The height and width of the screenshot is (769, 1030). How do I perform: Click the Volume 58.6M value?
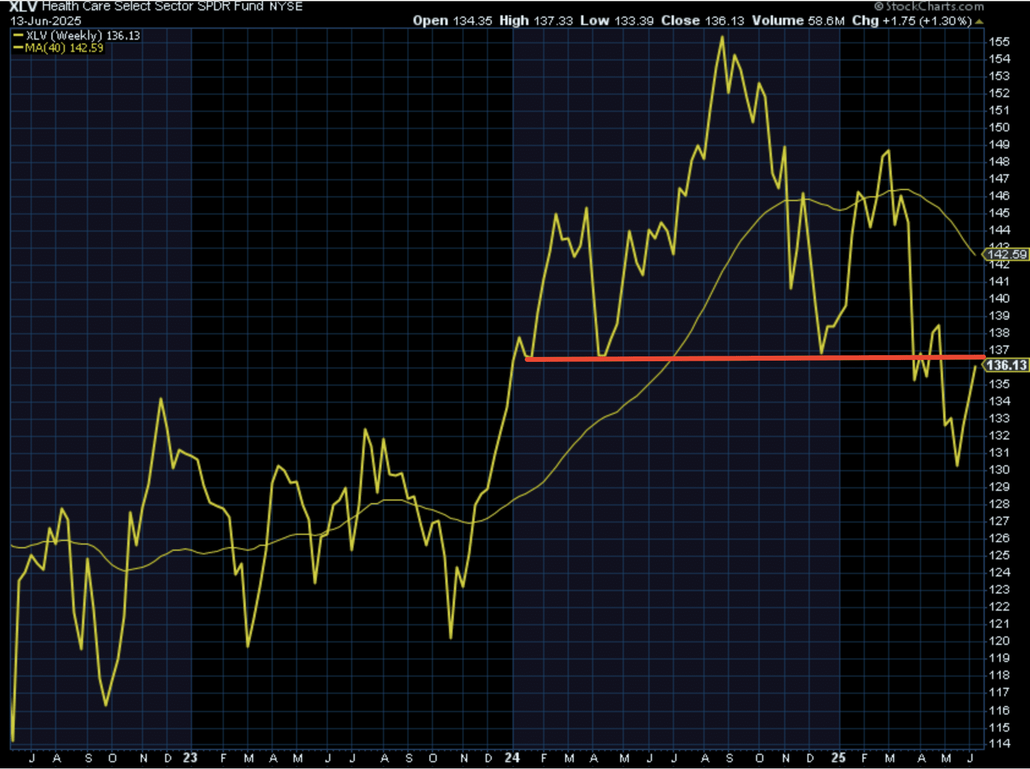point(798,21)
